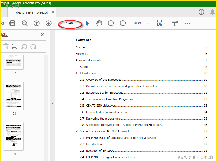
Task: Click the insert pages thumbnail icon
Action: tap(15, 46)
